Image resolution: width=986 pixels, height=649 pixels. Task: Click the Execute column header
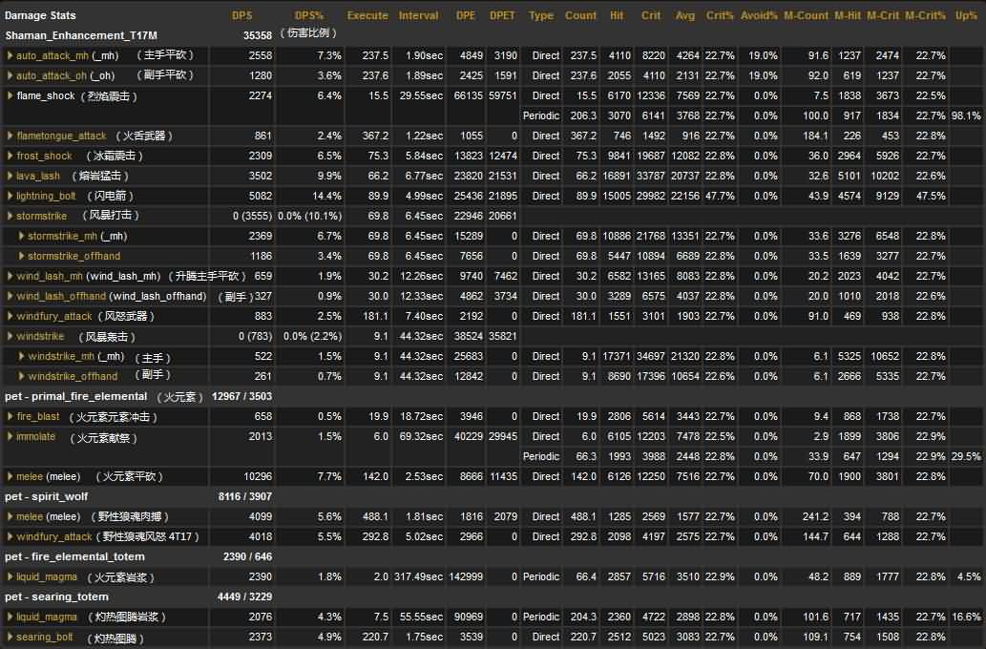[x=367, y=15]
